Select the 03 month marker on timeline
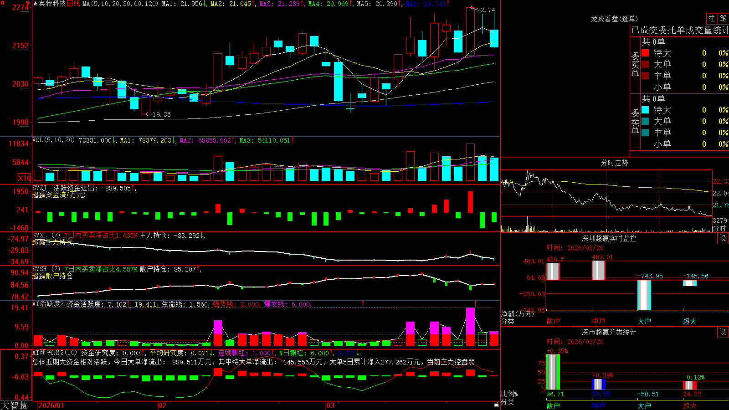Viewport: 729px width, 410px height. click(x=330, y=405)
